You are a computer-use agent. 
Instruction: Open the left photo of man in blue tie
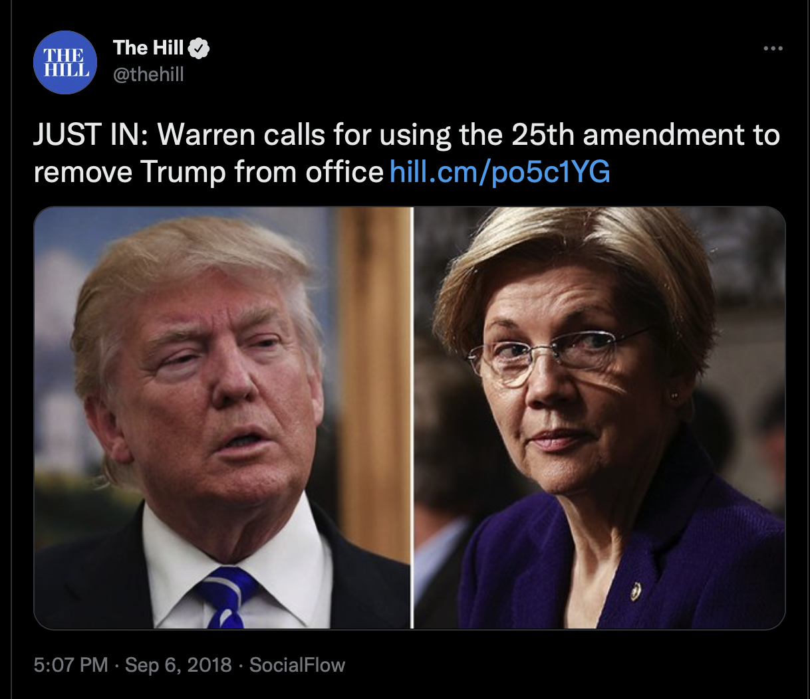click(x=222, y=417)
